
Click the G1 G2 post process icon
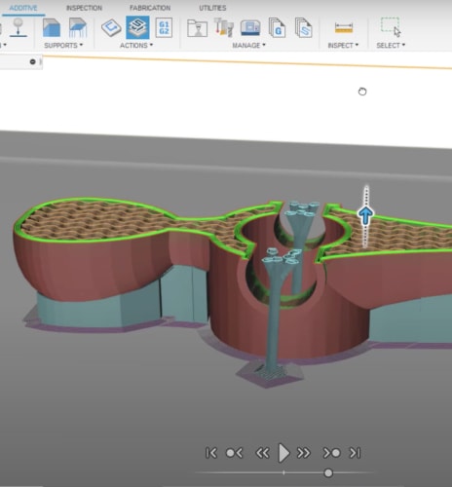(165, 28)
